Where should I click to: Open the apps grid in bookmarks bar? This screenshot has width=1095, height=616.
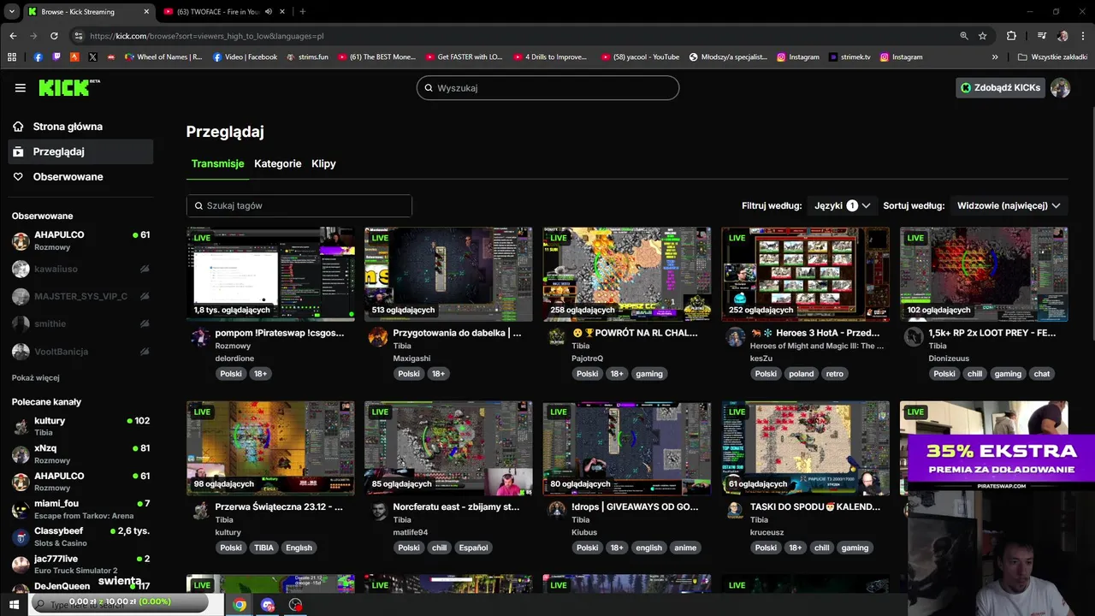point(12,57)
